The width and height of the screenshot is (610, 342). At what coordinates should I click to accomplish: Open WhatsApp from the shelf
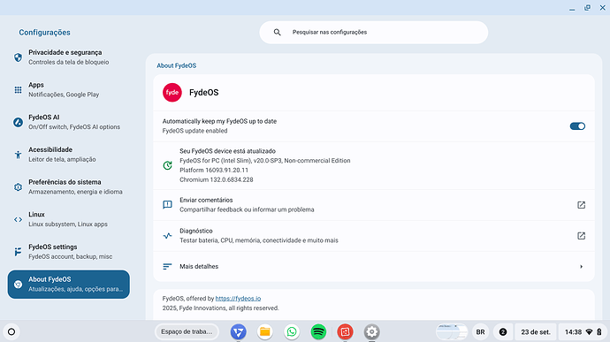click(292, 332)
